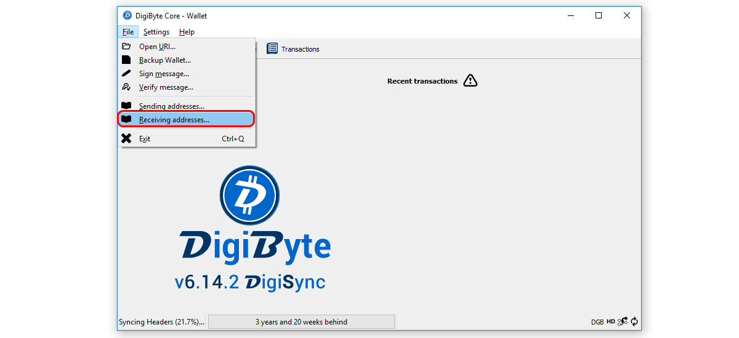The image size is (739, 338).
Task: Open the Settings menu
Action: 156,32
